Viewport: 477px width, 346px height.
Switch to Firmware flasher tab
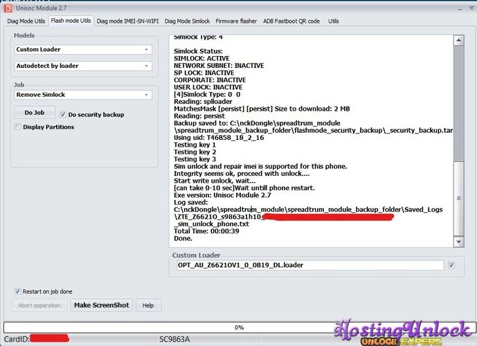click(236, 21)
